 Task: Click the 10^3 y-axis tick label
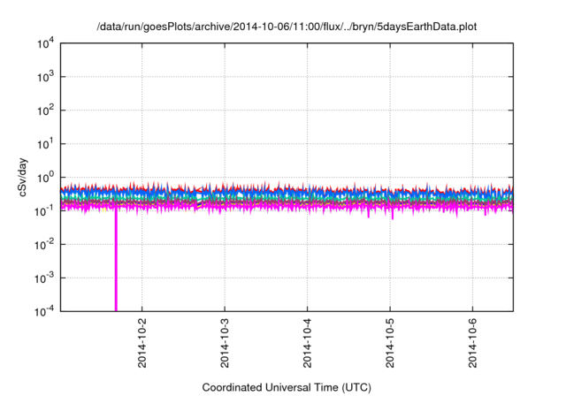click(x=46, y=77)
